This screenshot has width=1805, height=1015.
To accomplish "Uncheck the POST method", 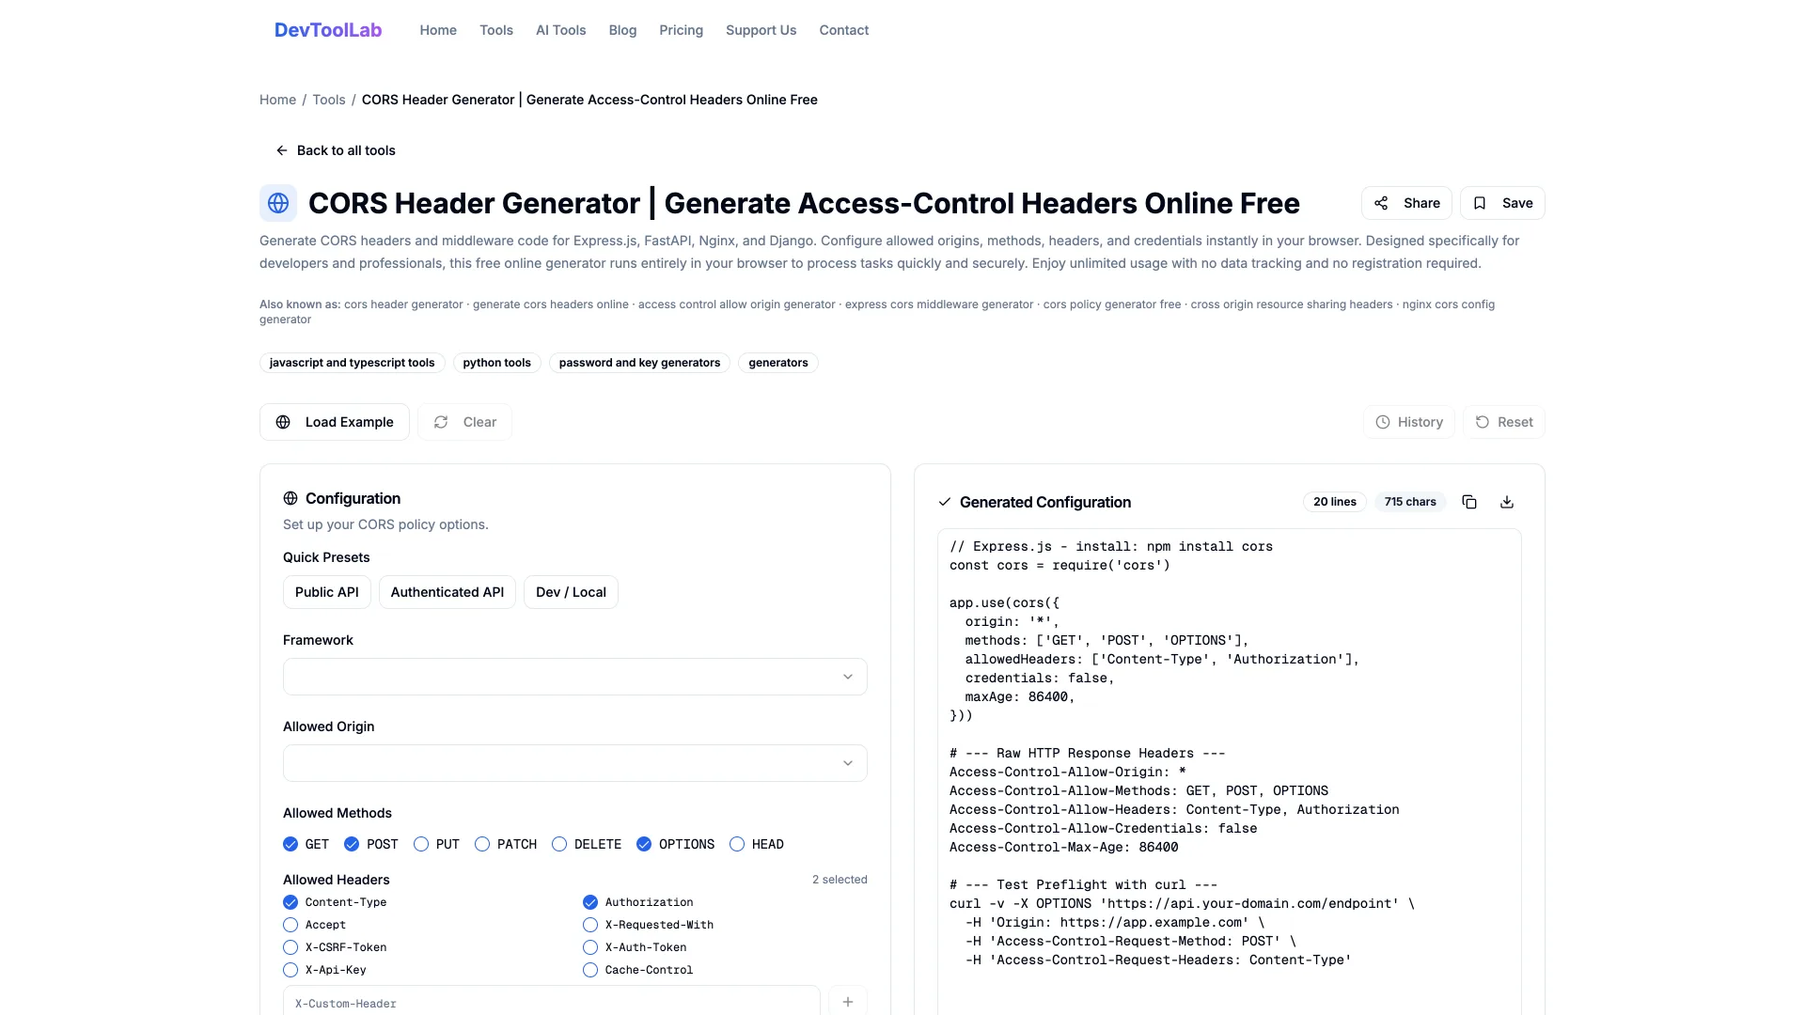I will pyautogui.click(x=352, y=844).
